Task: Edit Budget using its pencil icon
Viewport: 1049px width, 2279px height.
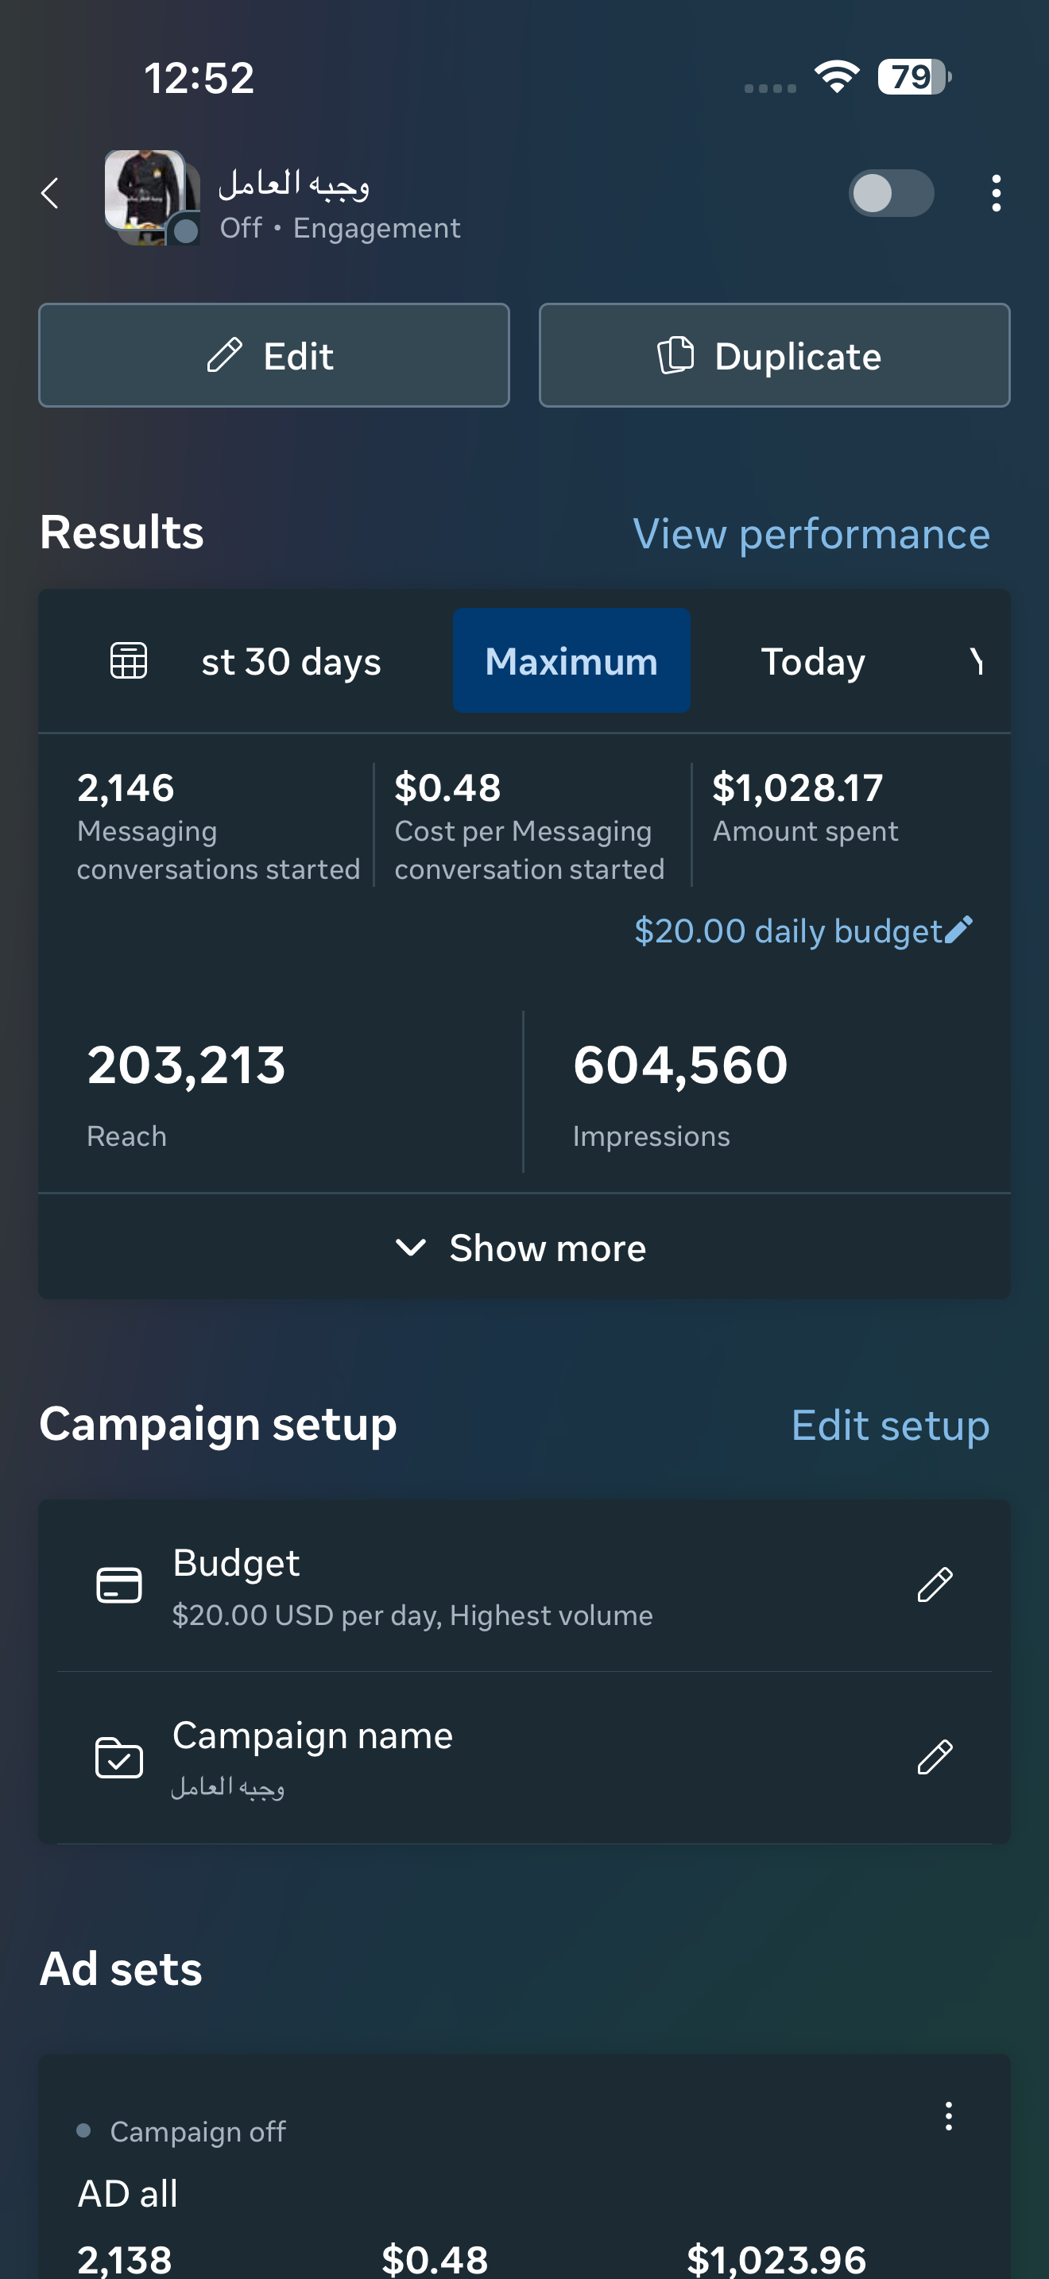Action: (934, 1585)
